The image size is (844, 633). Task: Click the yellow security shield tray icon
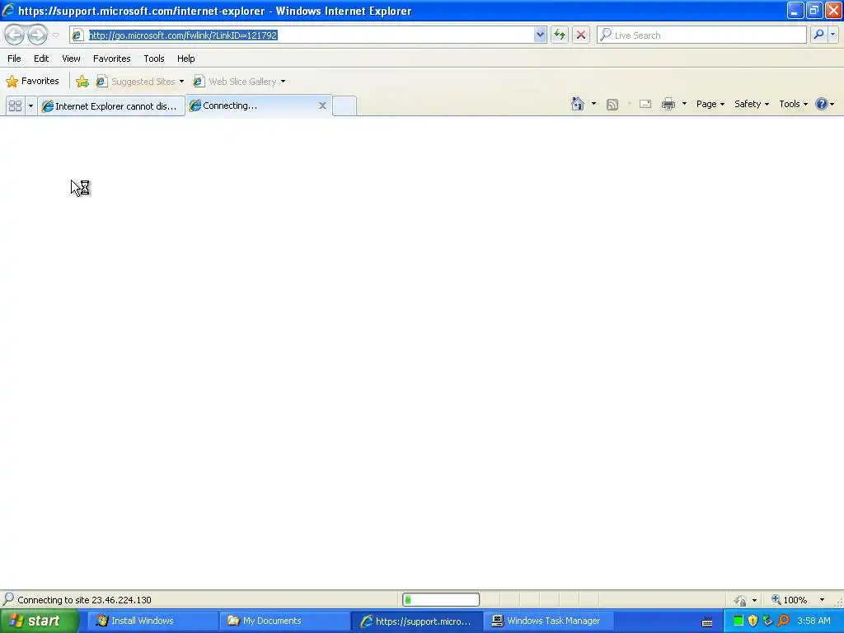click(753, 621)
